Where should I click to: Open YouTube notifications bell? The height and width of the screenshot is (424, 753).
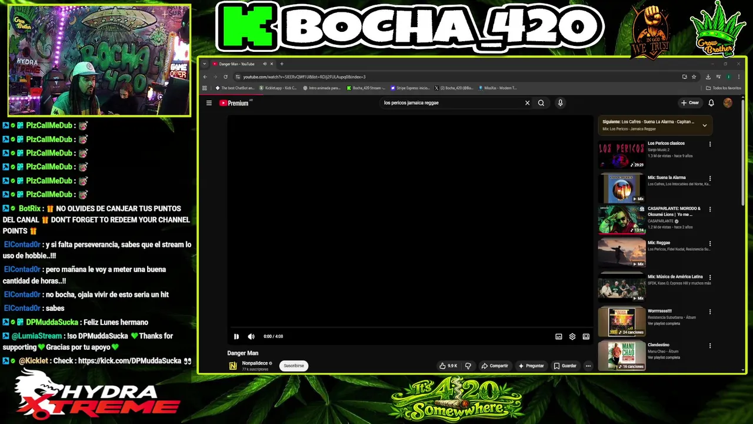click(711, 103)
